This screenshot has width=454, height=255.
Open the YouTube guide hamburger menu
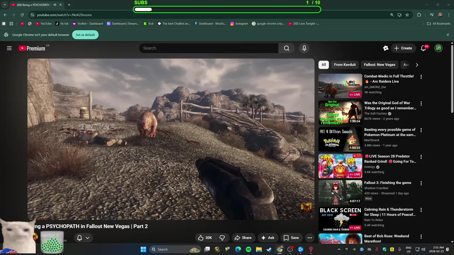[x=9, y=48]
